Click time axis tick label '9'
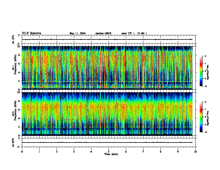220x170 pixels. [x=178, y=152]
